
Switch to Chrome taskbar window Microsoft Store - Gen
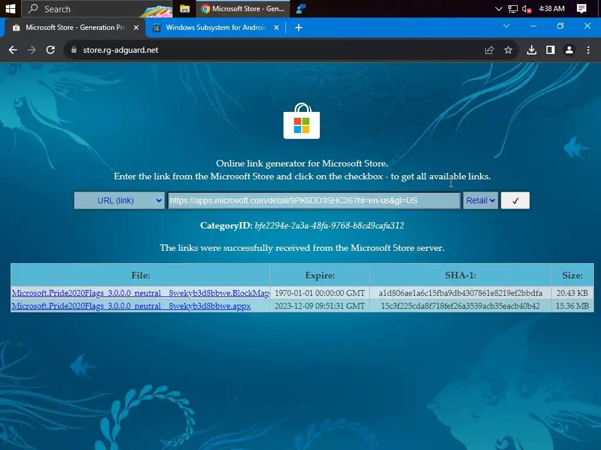[x=243, y=8]
